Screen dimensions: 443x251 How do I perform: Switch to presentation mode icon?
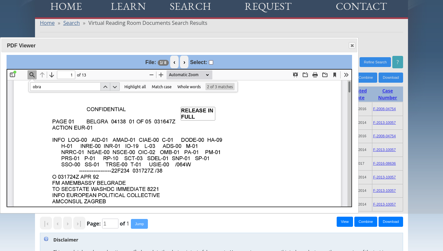pos(295,75)
